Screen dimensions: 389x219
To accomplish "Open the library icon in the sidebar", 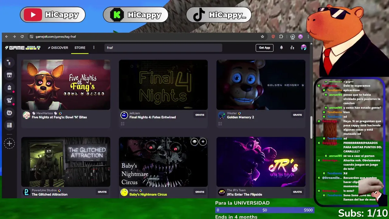I will tap(9, 125).
